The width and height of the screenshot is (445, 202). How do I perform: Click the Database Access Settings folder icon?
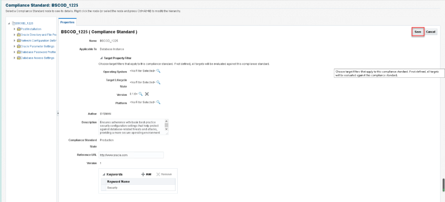click(19, 58)
